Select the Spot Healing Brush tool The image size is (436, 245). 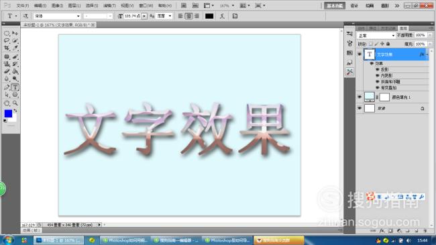tap(7, 57)
